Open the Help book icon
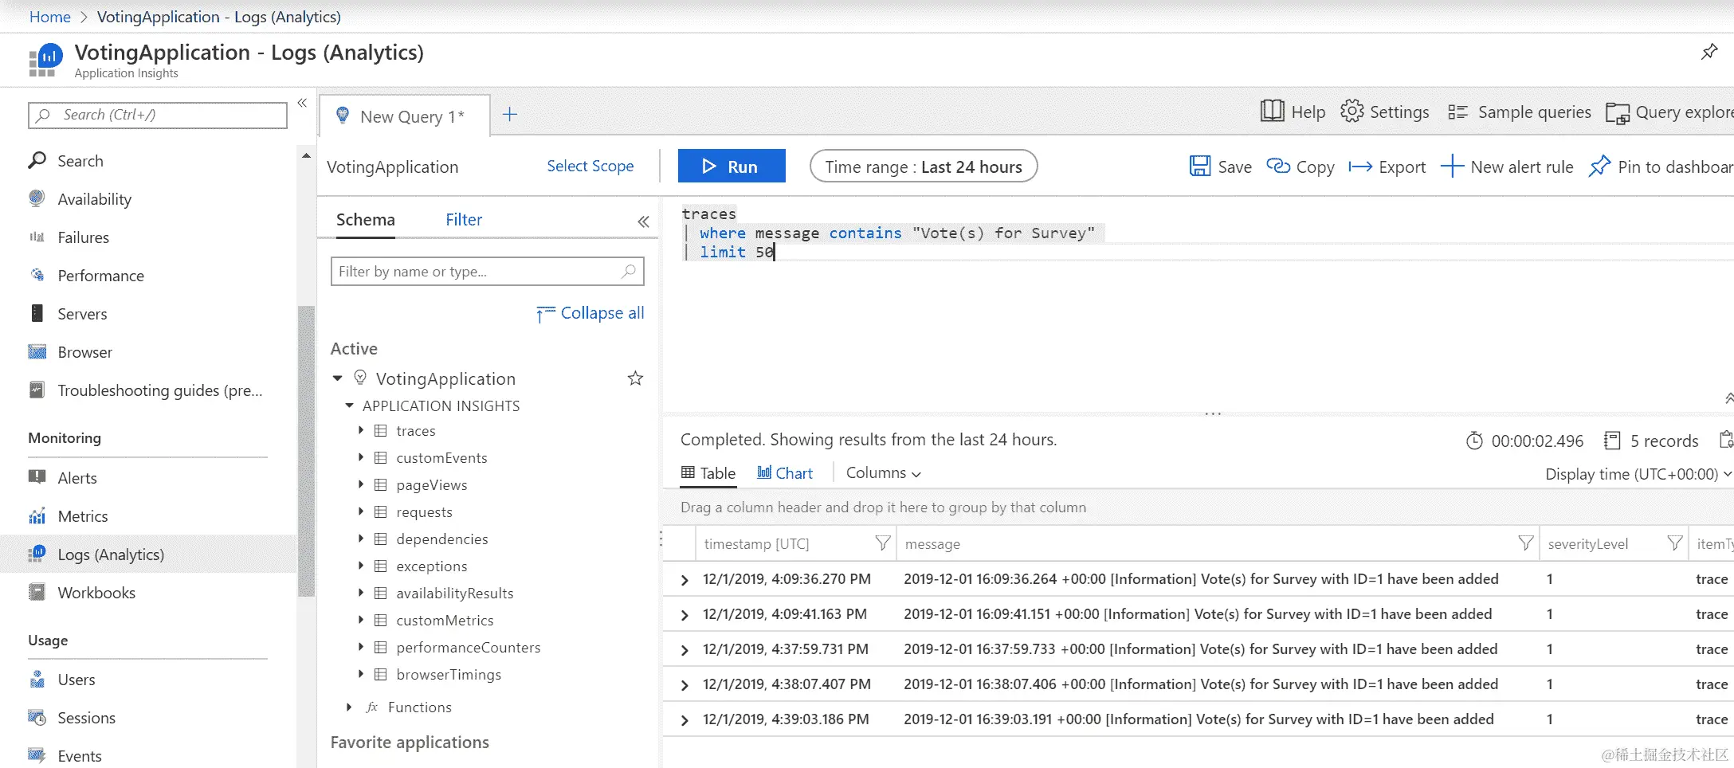The height and width of the screenshot is (768, 1734). tap(1272, 112)
